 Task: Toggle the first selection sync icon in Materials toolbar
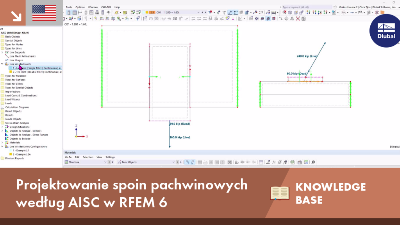pyautogui.click(x=187, y=162)
